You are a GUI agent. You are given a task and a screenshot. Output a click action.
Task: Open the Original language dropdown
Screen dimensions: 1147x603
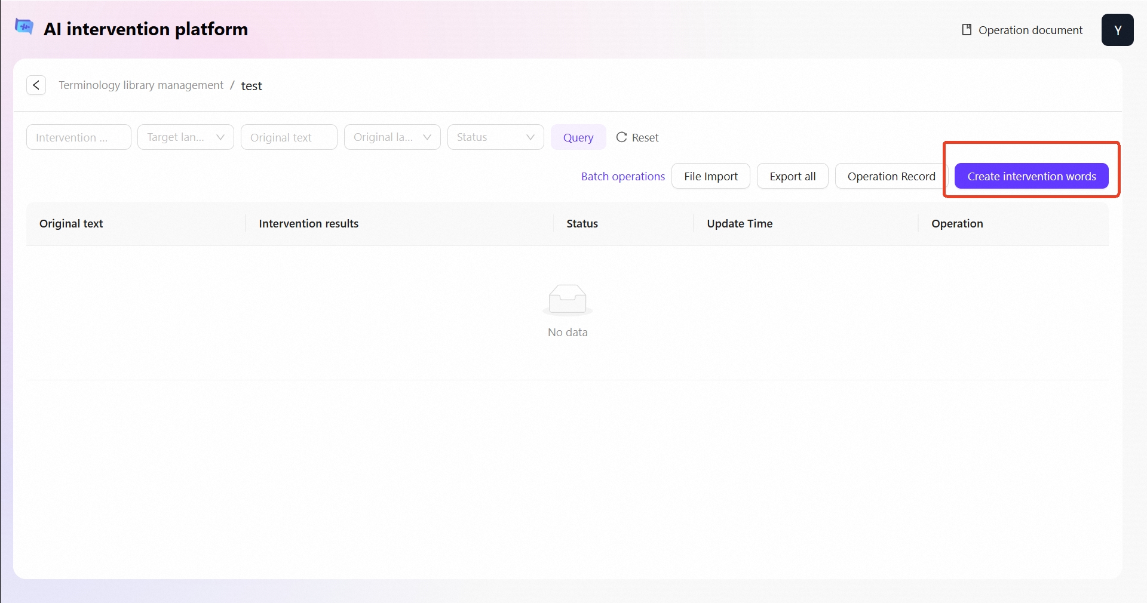[392, 137]
